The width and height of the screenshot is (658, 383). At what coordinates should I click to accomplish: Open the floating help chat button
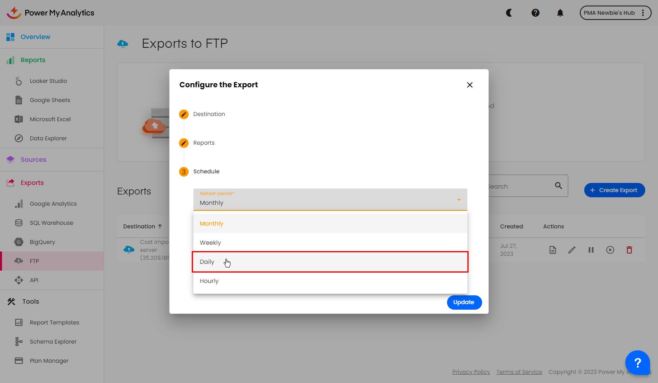[x=637, y=363]
